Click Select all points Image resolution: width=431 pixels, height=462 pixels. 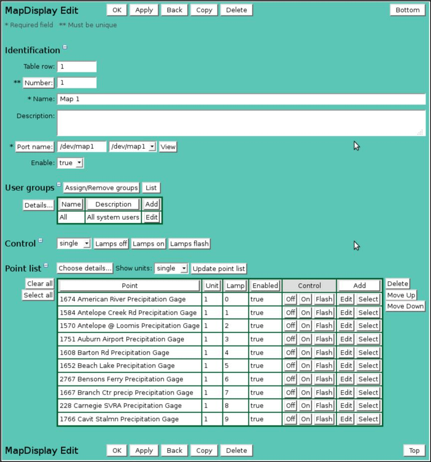[38, 295]
